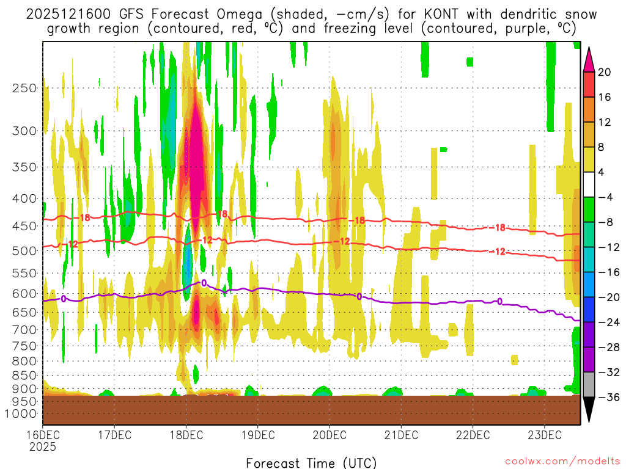Select the 19DEC date label

[x=258, y=435]
